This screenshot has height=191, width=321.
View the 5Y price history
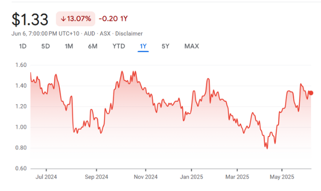click(x=165, y=46)
